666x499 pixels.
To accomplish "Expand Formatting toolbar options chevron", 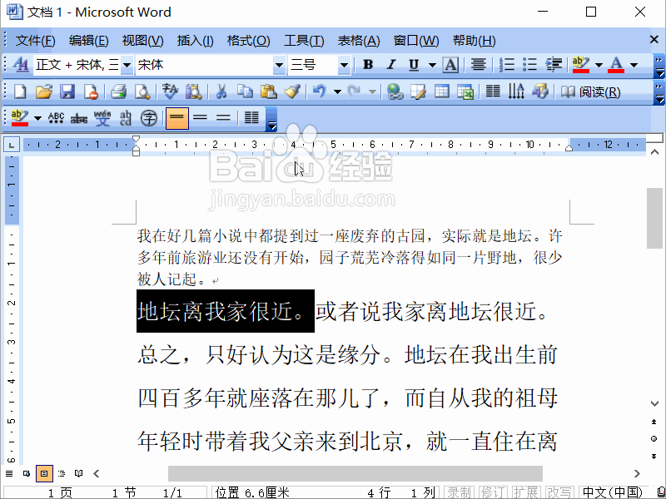I will [x=659, y=66].
